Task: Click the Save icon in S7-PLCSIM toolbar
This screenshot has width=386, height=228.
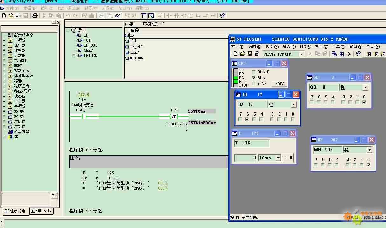Action: tap(250, 54)
